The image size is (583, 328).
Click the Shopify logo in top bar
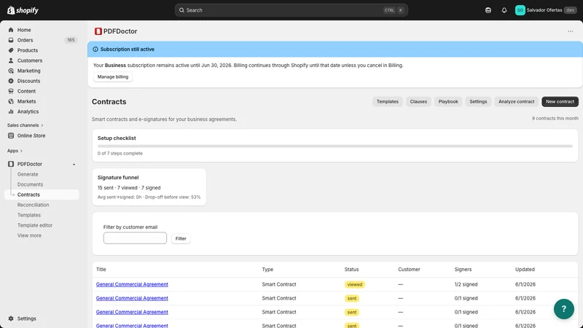point(23,10)
